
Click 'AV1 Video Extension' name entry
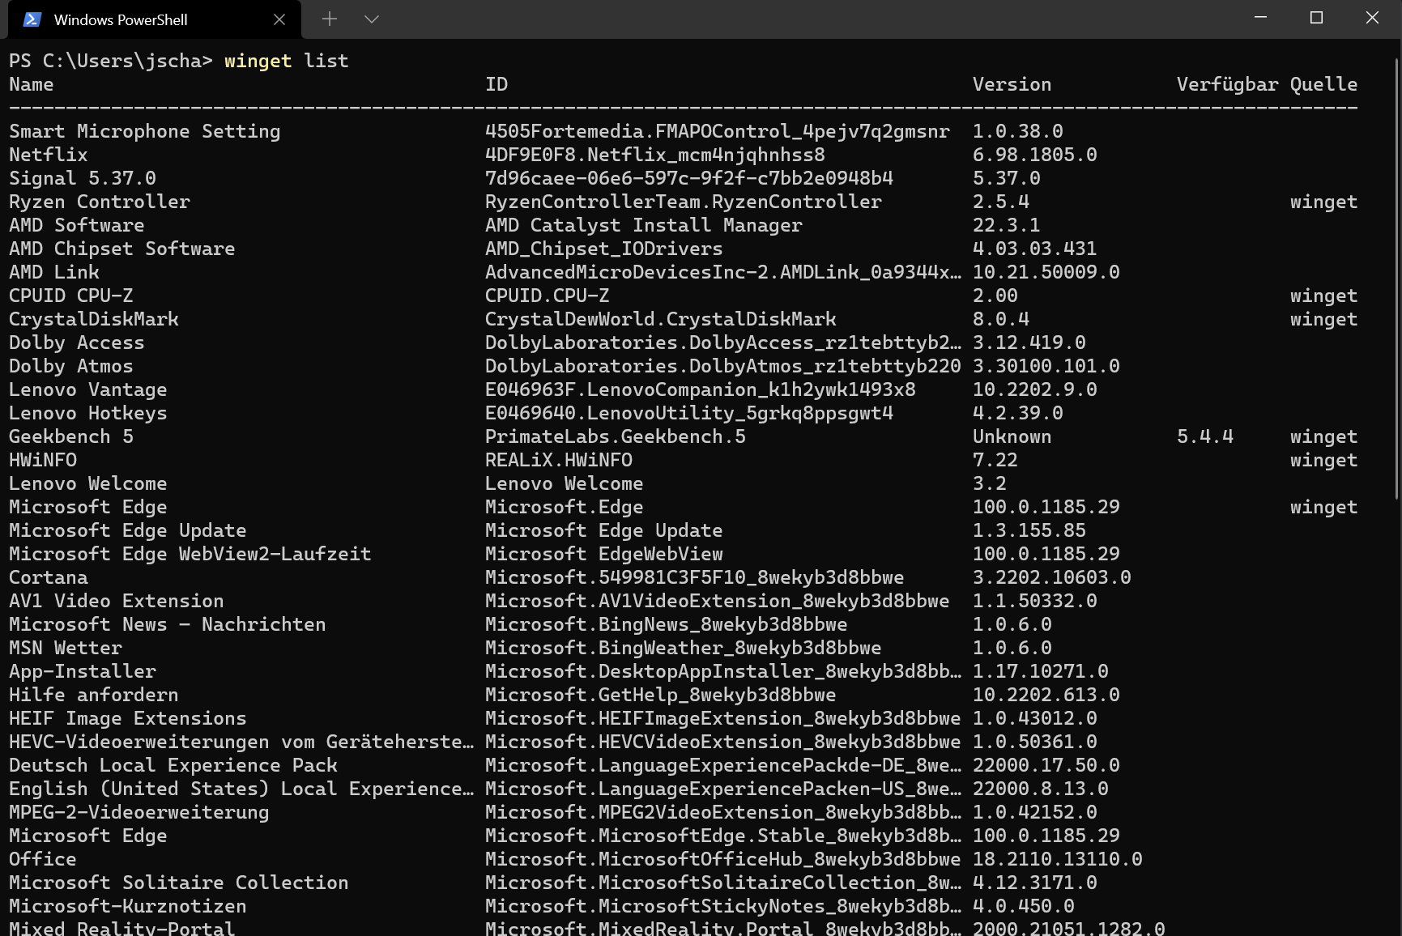[x=117, y=601]
